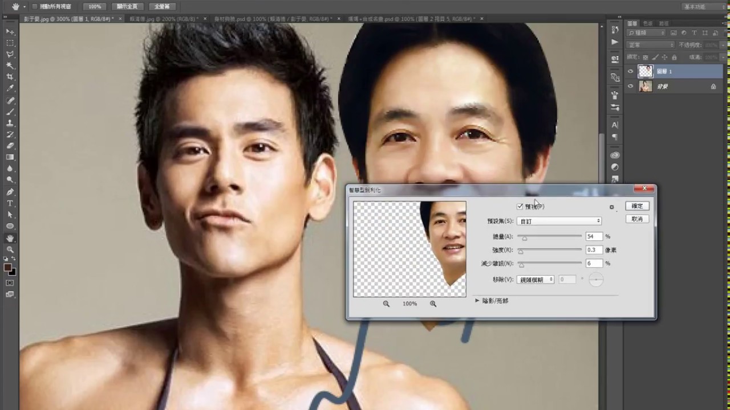Select the Magic Wand tool
The width and height of the screenshot is (730, 410).
[x=10, y=66]
